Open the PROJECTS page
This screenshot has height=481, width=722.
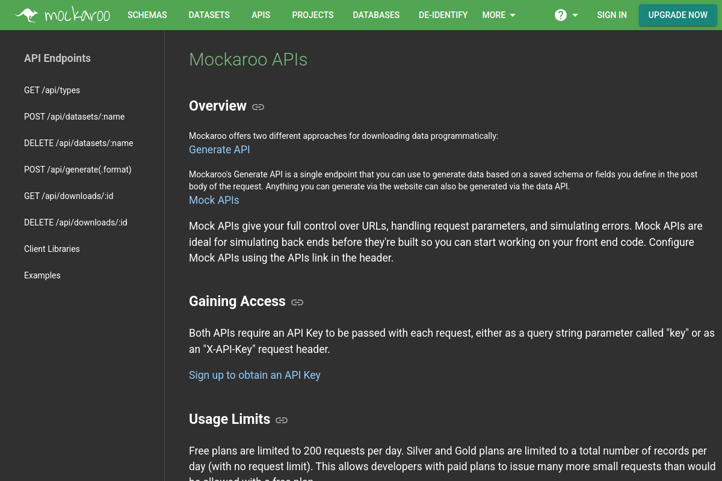point(313,15)
